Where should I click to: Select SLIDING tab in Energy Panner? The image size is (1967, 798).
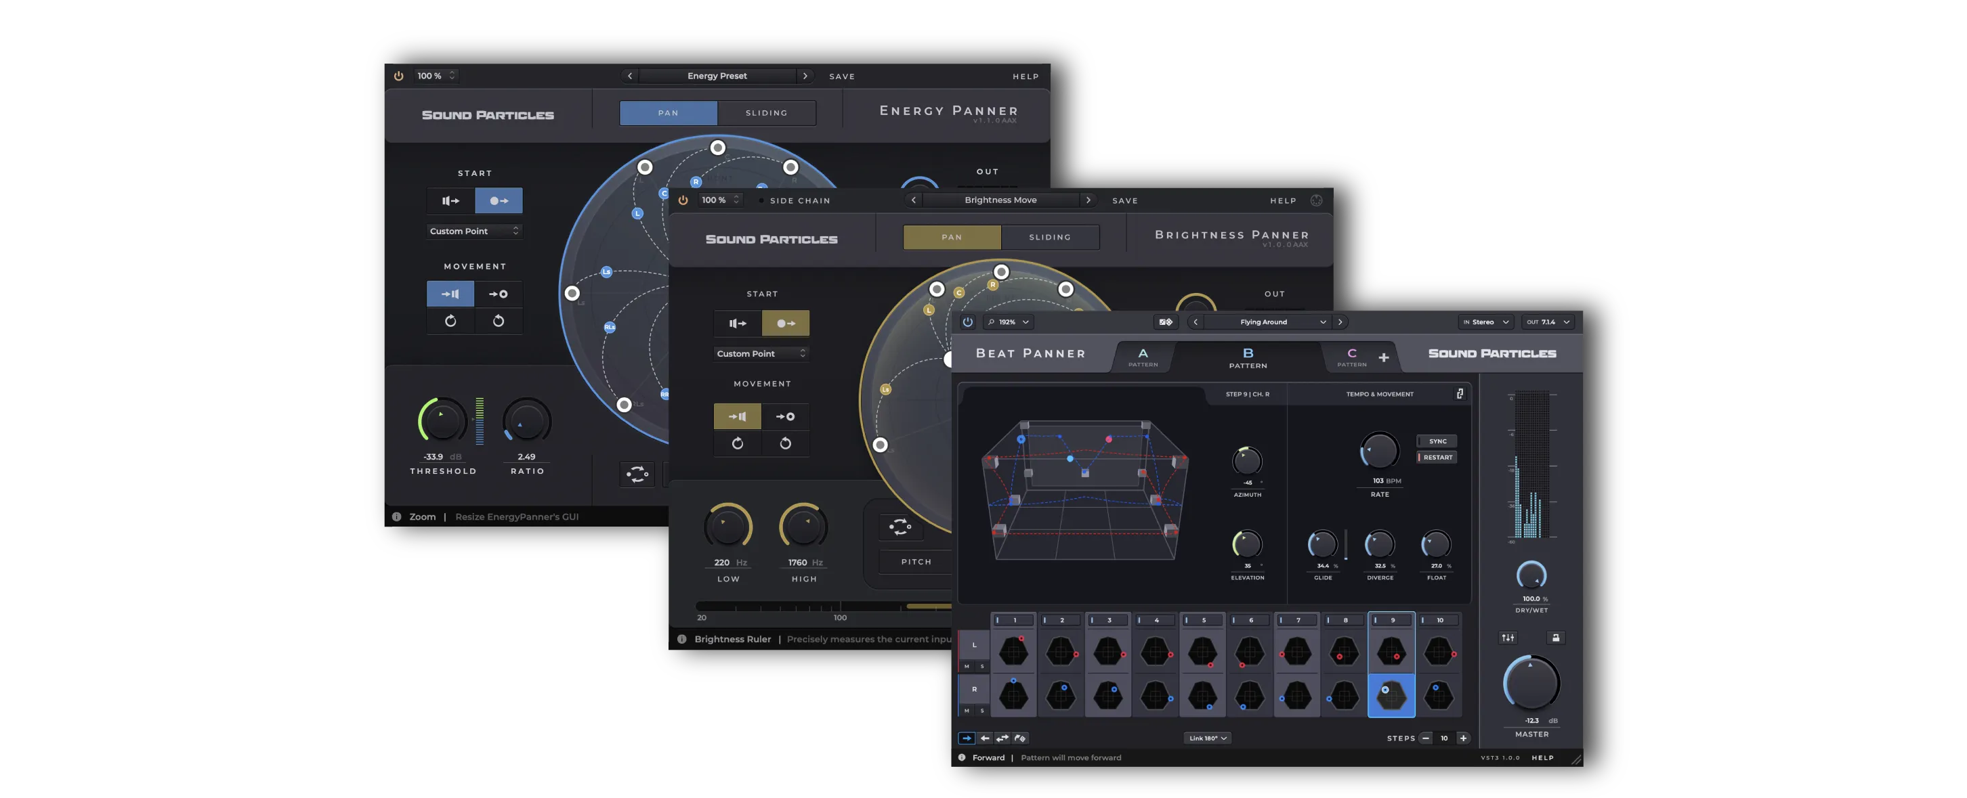767,113
